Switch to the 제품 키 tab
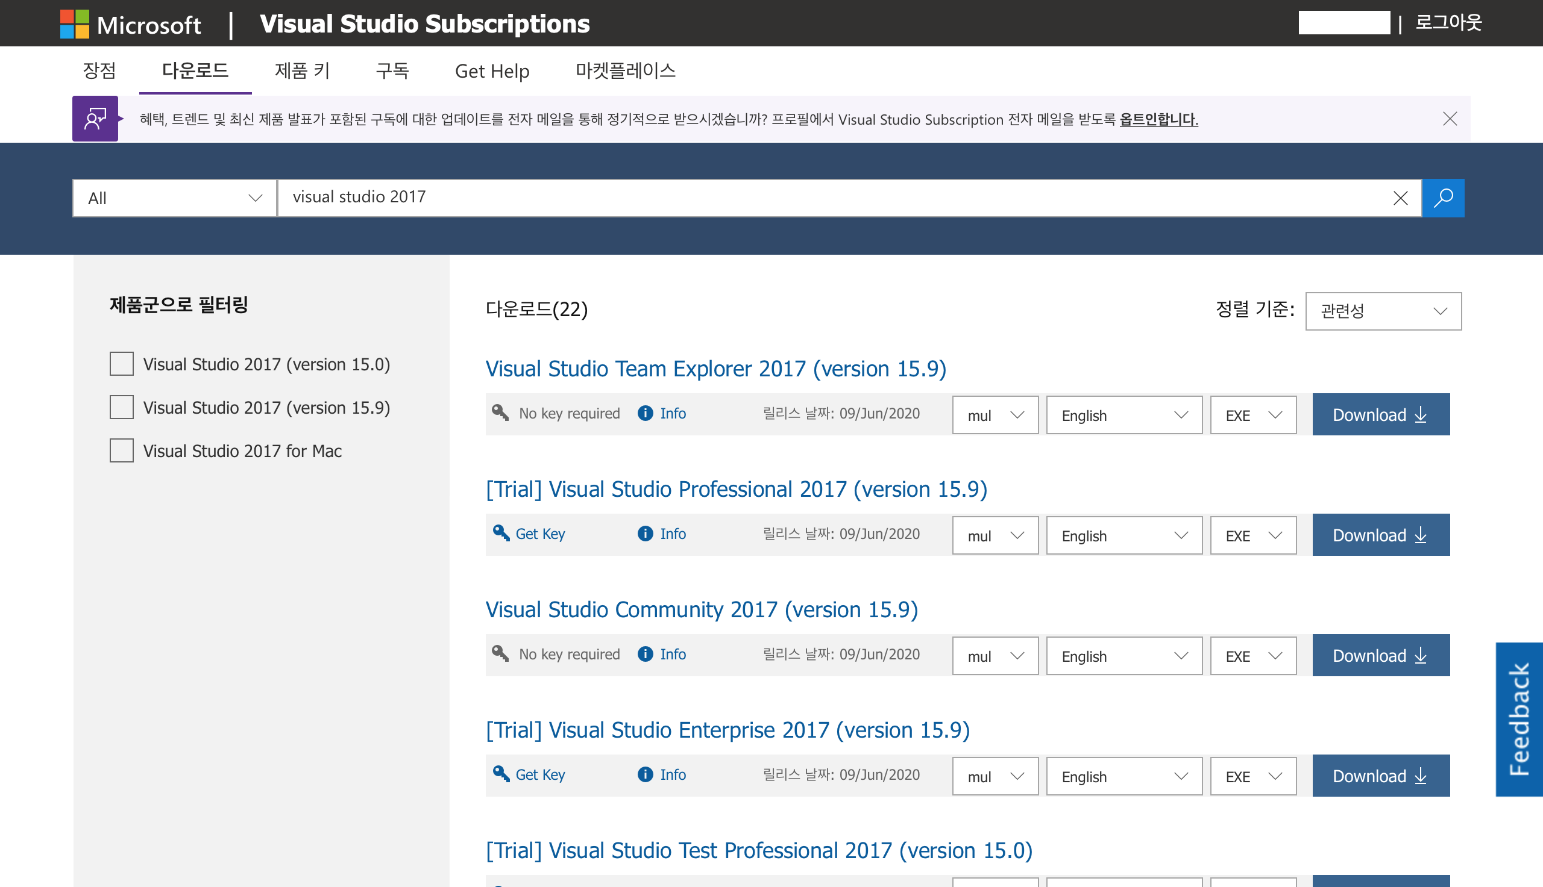This screenshot has height=887, width=1543. 302,70
